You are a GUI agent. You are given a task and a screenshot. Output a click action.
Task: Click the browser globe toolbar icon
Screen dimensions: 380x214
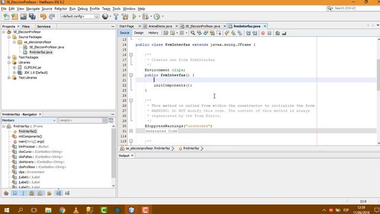[105, 17]
